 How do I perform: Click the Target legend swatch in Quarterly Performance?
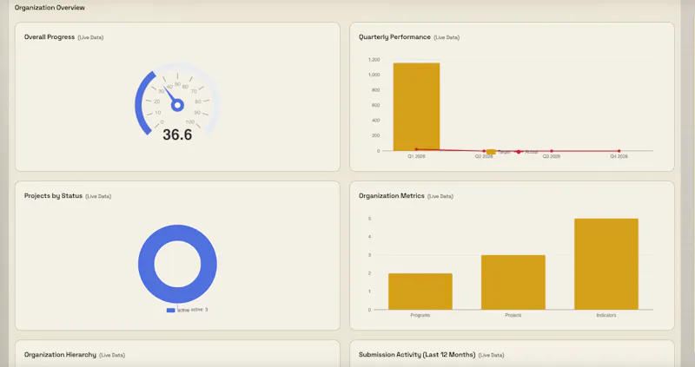[491, 152]
